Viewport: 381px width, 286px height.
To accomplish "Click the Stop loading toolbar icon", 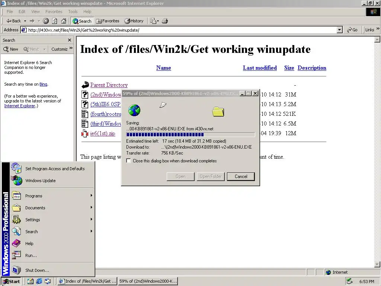I will [x=46, y=21].
